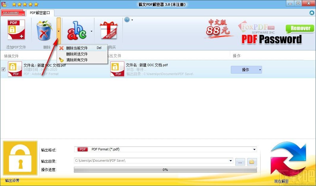Select 清除所有文件 menu item

coord(82,60)
